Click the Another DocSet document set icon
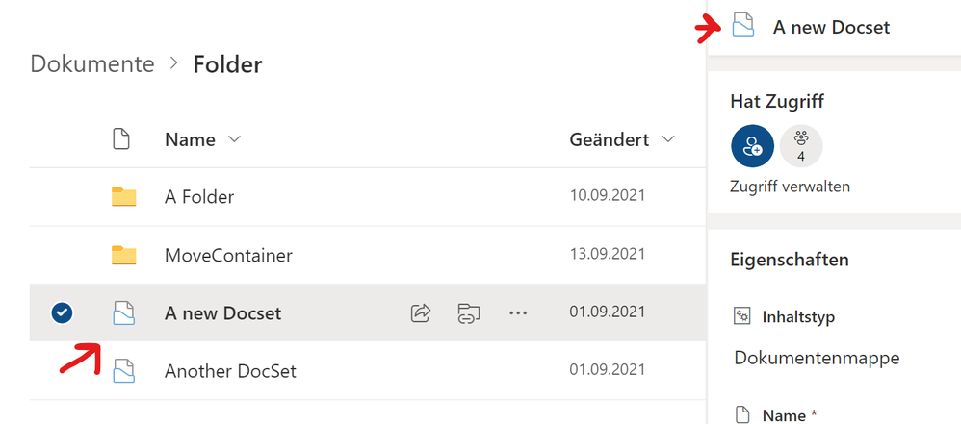 point(123,370)
